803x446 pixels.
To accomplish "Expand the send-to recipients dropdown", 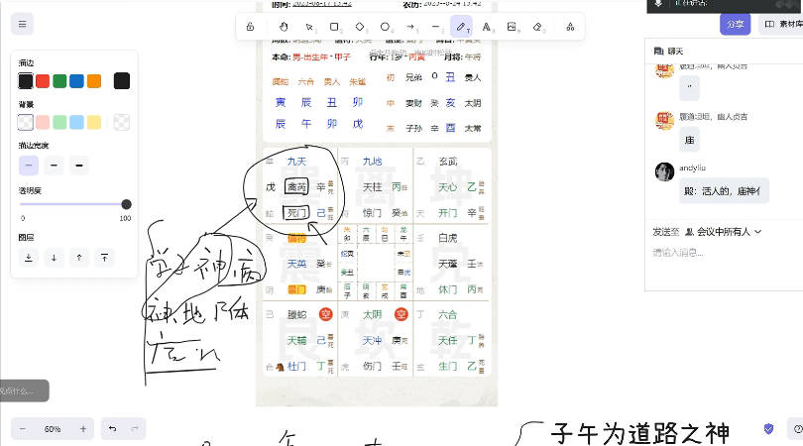I will (722, 231).
